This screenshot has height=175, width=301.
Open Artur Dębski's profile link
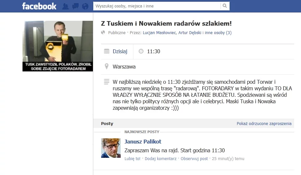pos(190,33)
